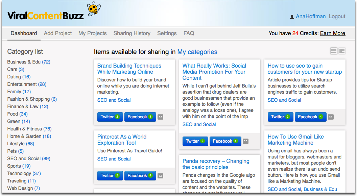Open the Add Project tab

(58, 33)
